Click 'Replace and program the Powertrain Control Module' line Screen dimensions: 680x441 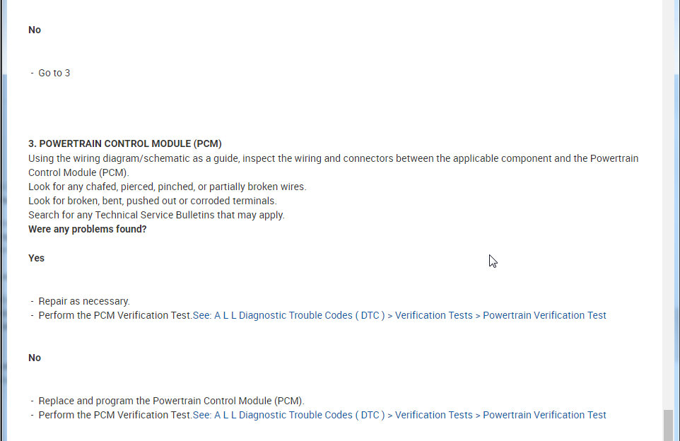[171, 401]
